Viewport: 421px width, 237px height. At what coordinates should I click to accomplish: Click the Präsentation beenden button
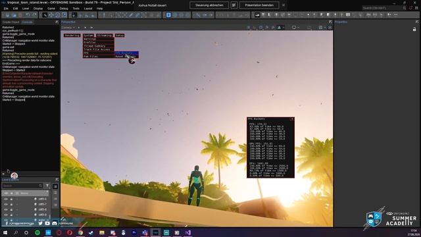259,5
